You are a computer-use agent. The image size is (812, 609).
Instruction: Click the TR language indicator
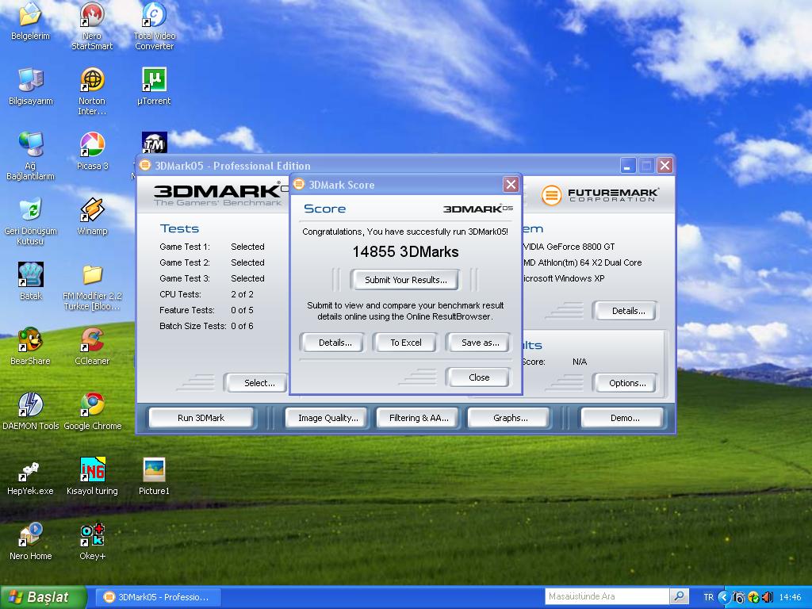708,597
